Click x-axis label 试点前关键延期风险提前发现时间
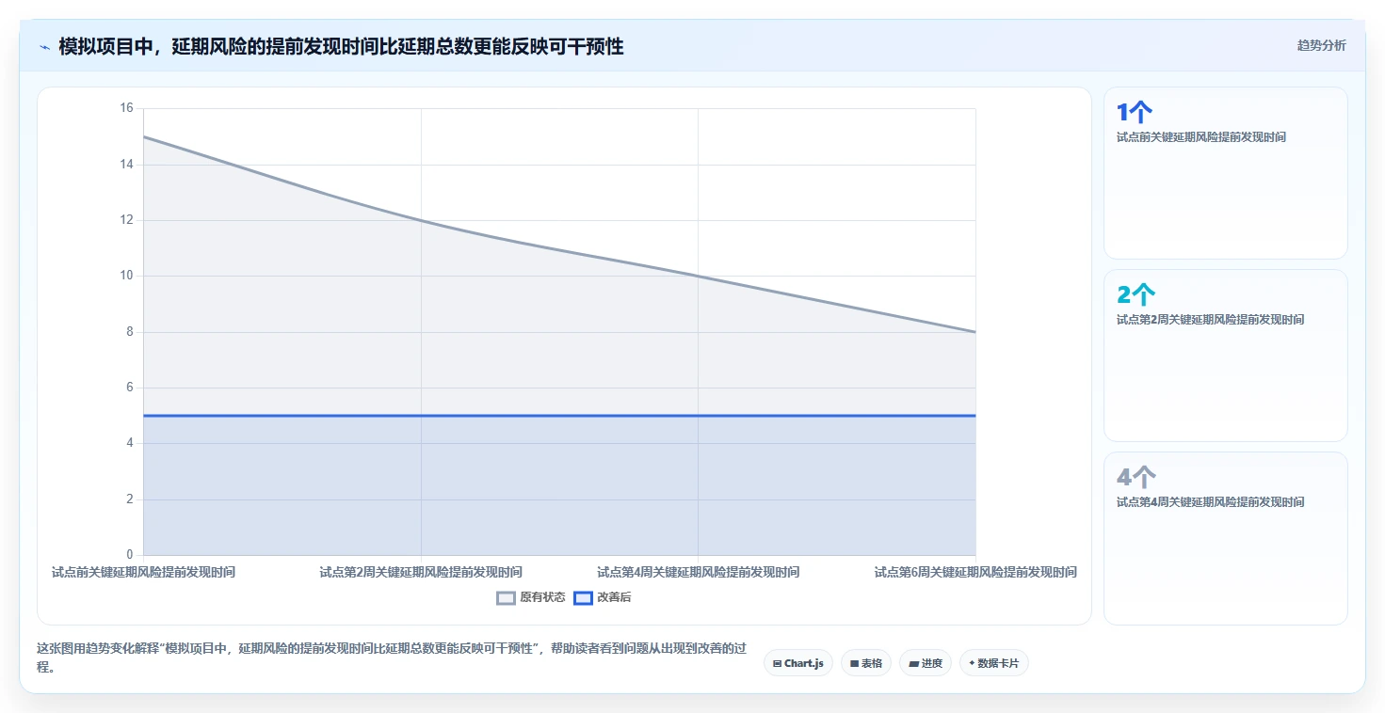Viewport: 1385px width, 713px height. point(143,572)
